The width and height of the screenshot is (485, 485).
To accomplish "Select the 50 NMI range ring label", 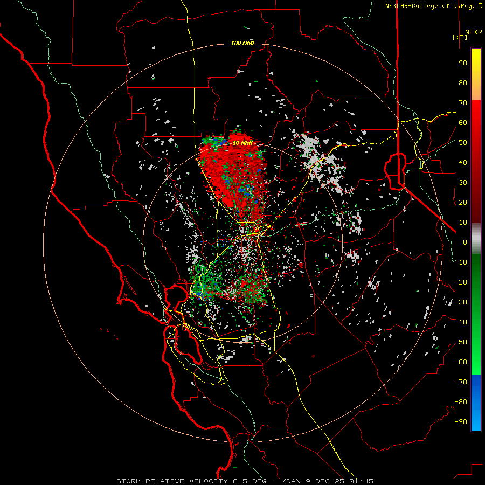I will (x=243, y=143).
